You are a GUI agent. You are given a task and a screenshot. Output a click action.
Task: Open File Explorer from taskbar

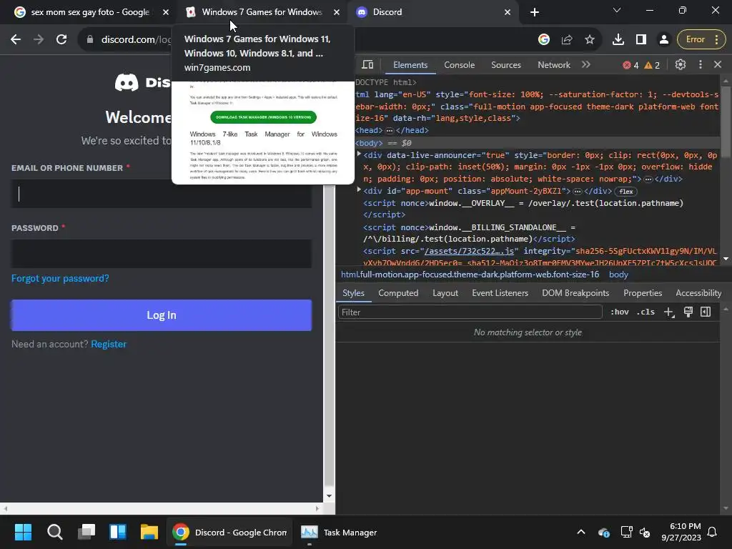tap(149, 532)
